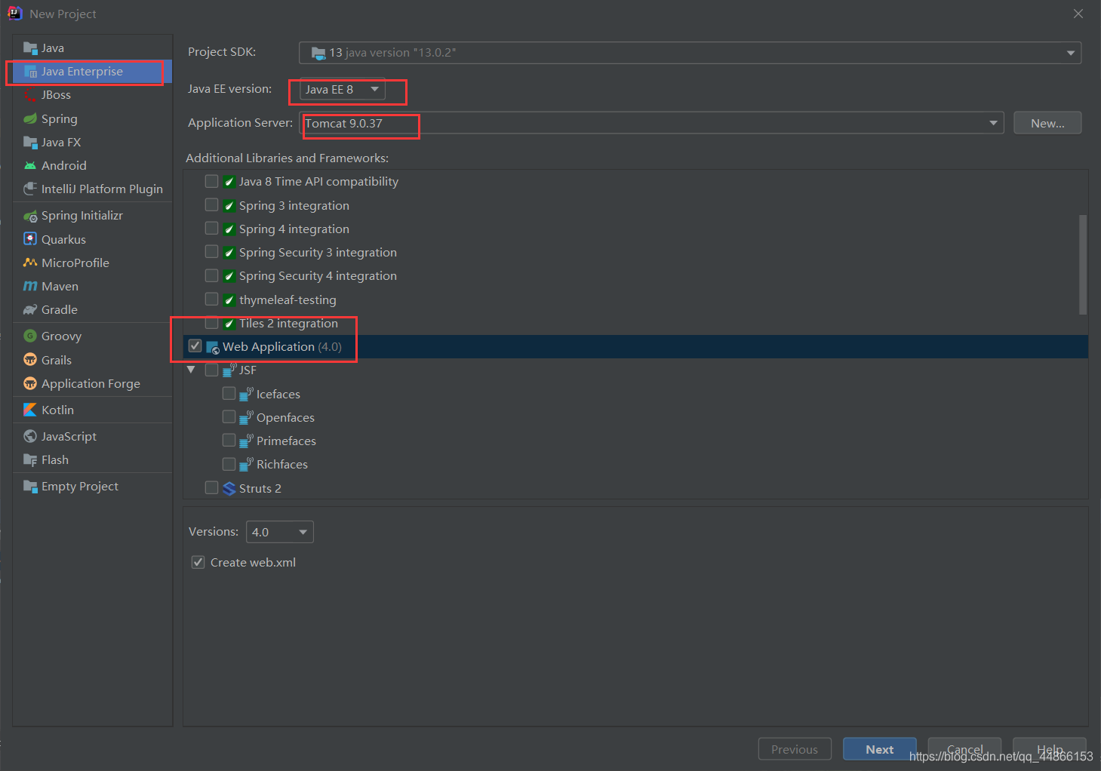Image resolution: width=1101 pixels, height=771 pixels.
Task: Select Spring Initializr project type
Action: 92,216
